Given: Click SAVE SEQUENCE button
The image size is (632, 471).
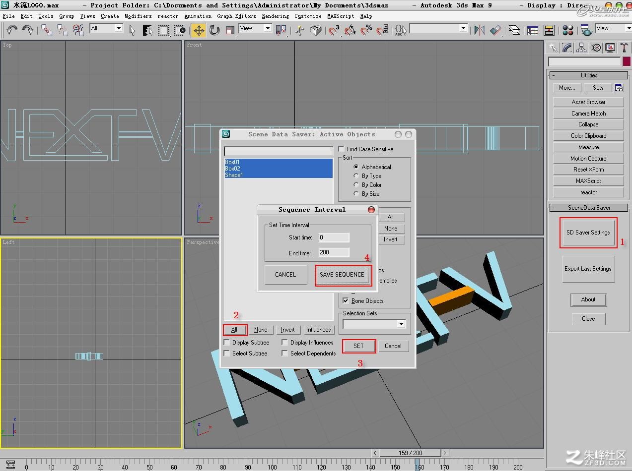Looking at the screenshot, I should [342, 275].
